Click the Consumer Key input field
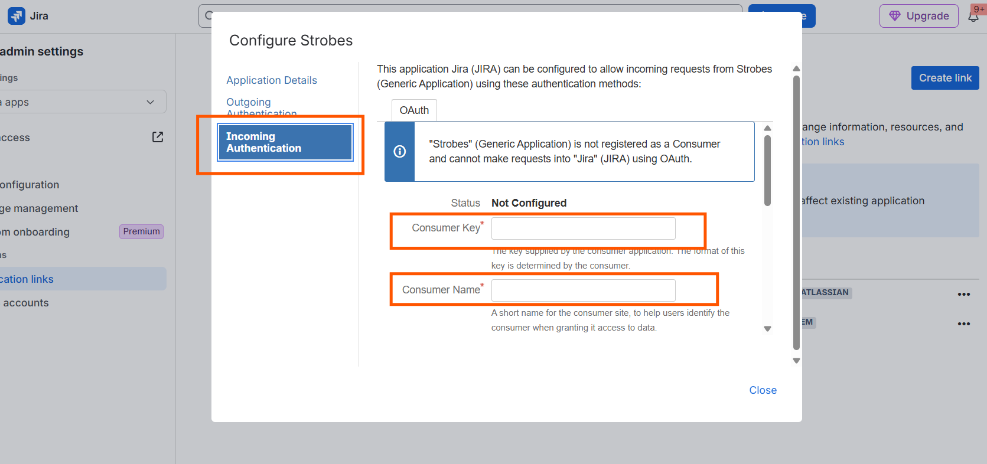This screenshot has height=464, width=987. pos(584,228)
